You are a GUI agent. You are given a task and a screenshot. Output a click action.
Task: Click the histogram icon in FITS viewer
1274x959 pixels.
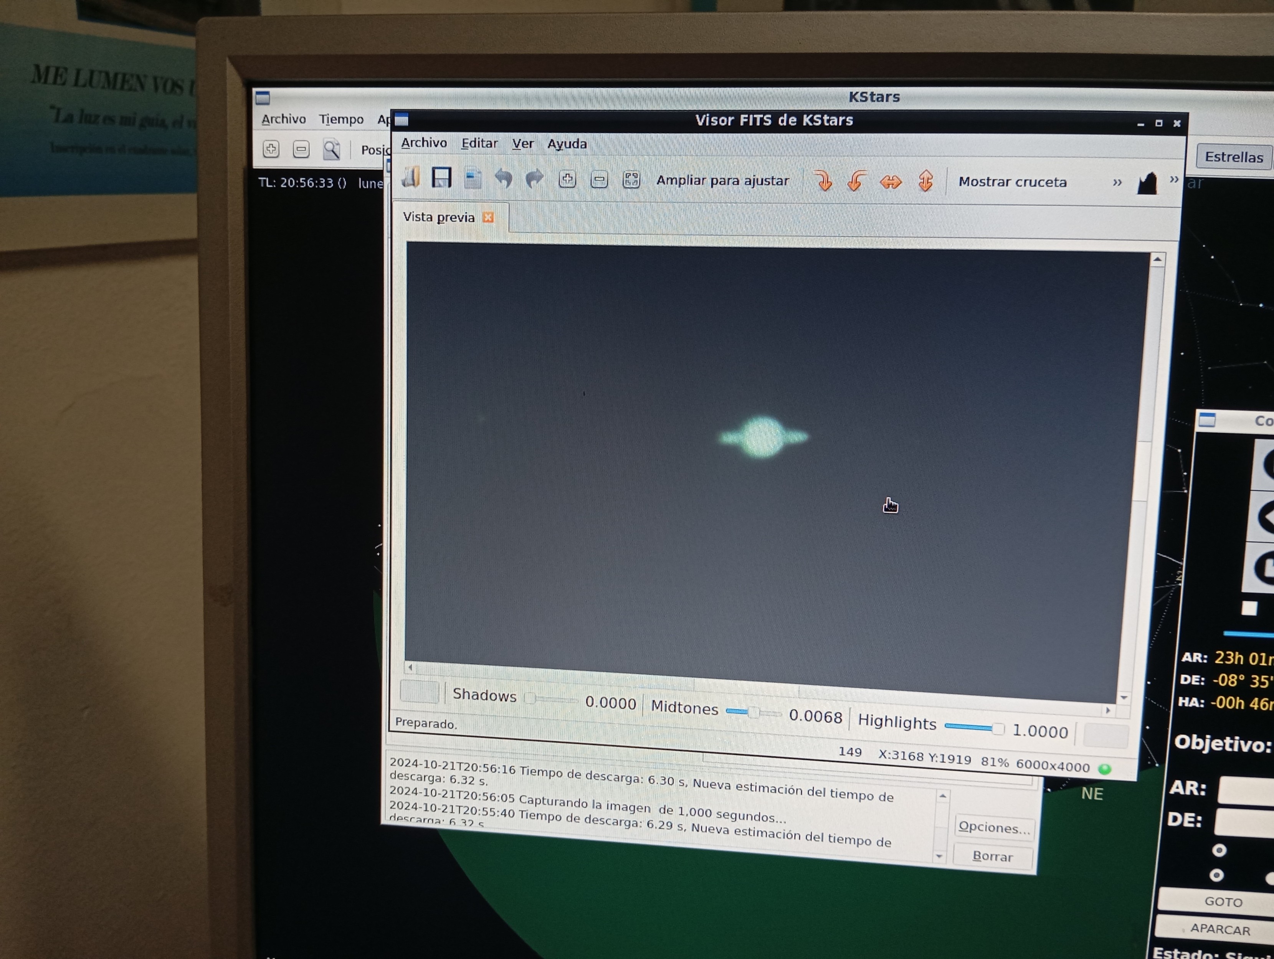(1147, 184)
